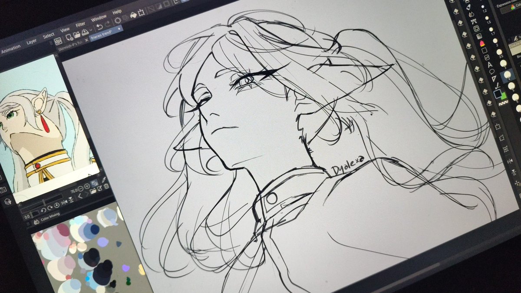Rotate the Sub View image left
This screenshot has width=521, height=293.
[44, 210]
